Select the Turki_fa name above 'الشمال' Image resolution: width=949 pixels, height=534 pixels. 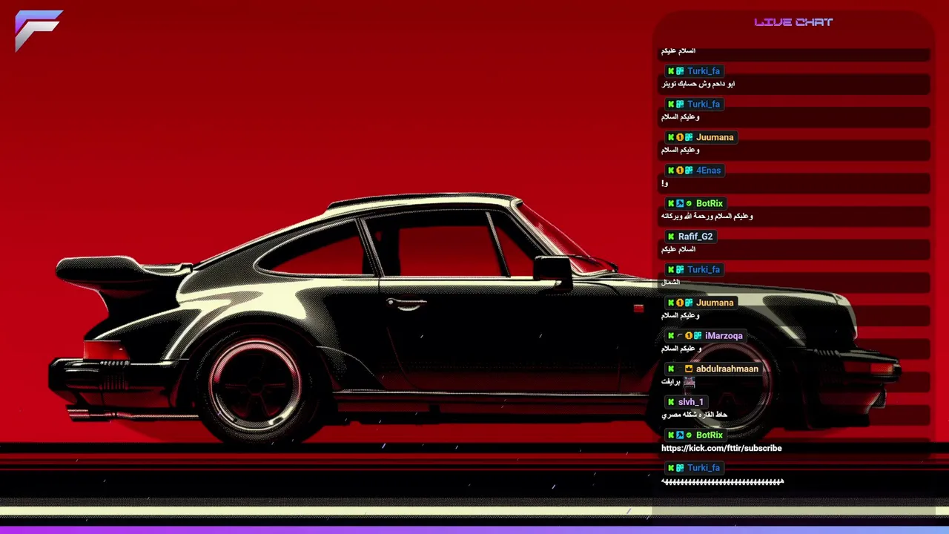click(704, 270)
